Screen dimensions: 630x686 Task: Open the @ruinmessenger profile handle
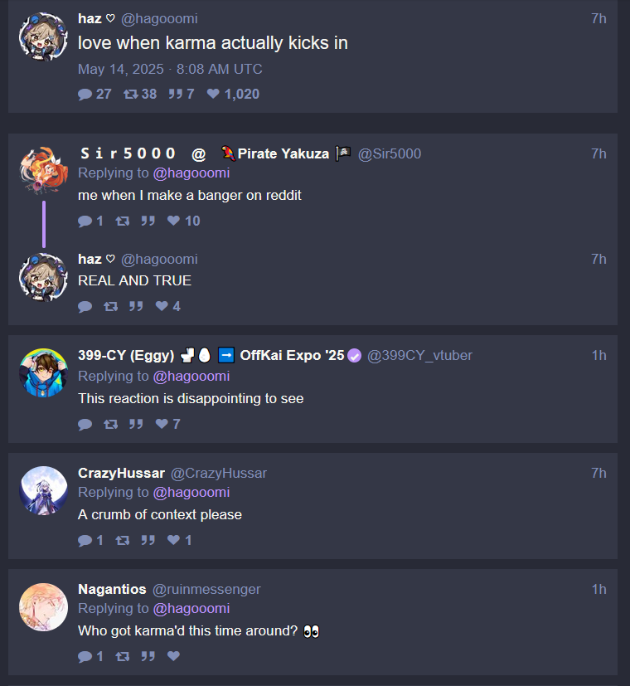[x=206, y=589]
